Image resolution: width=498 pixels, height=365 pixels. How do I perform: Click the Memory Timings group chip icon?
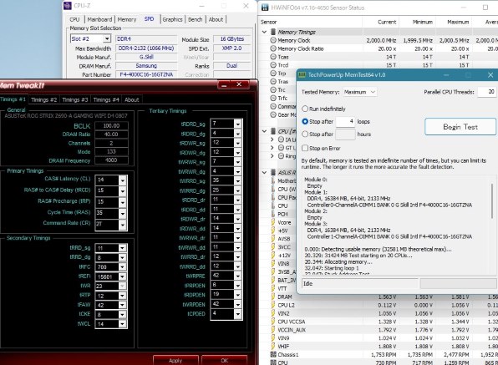click(273, 32)
